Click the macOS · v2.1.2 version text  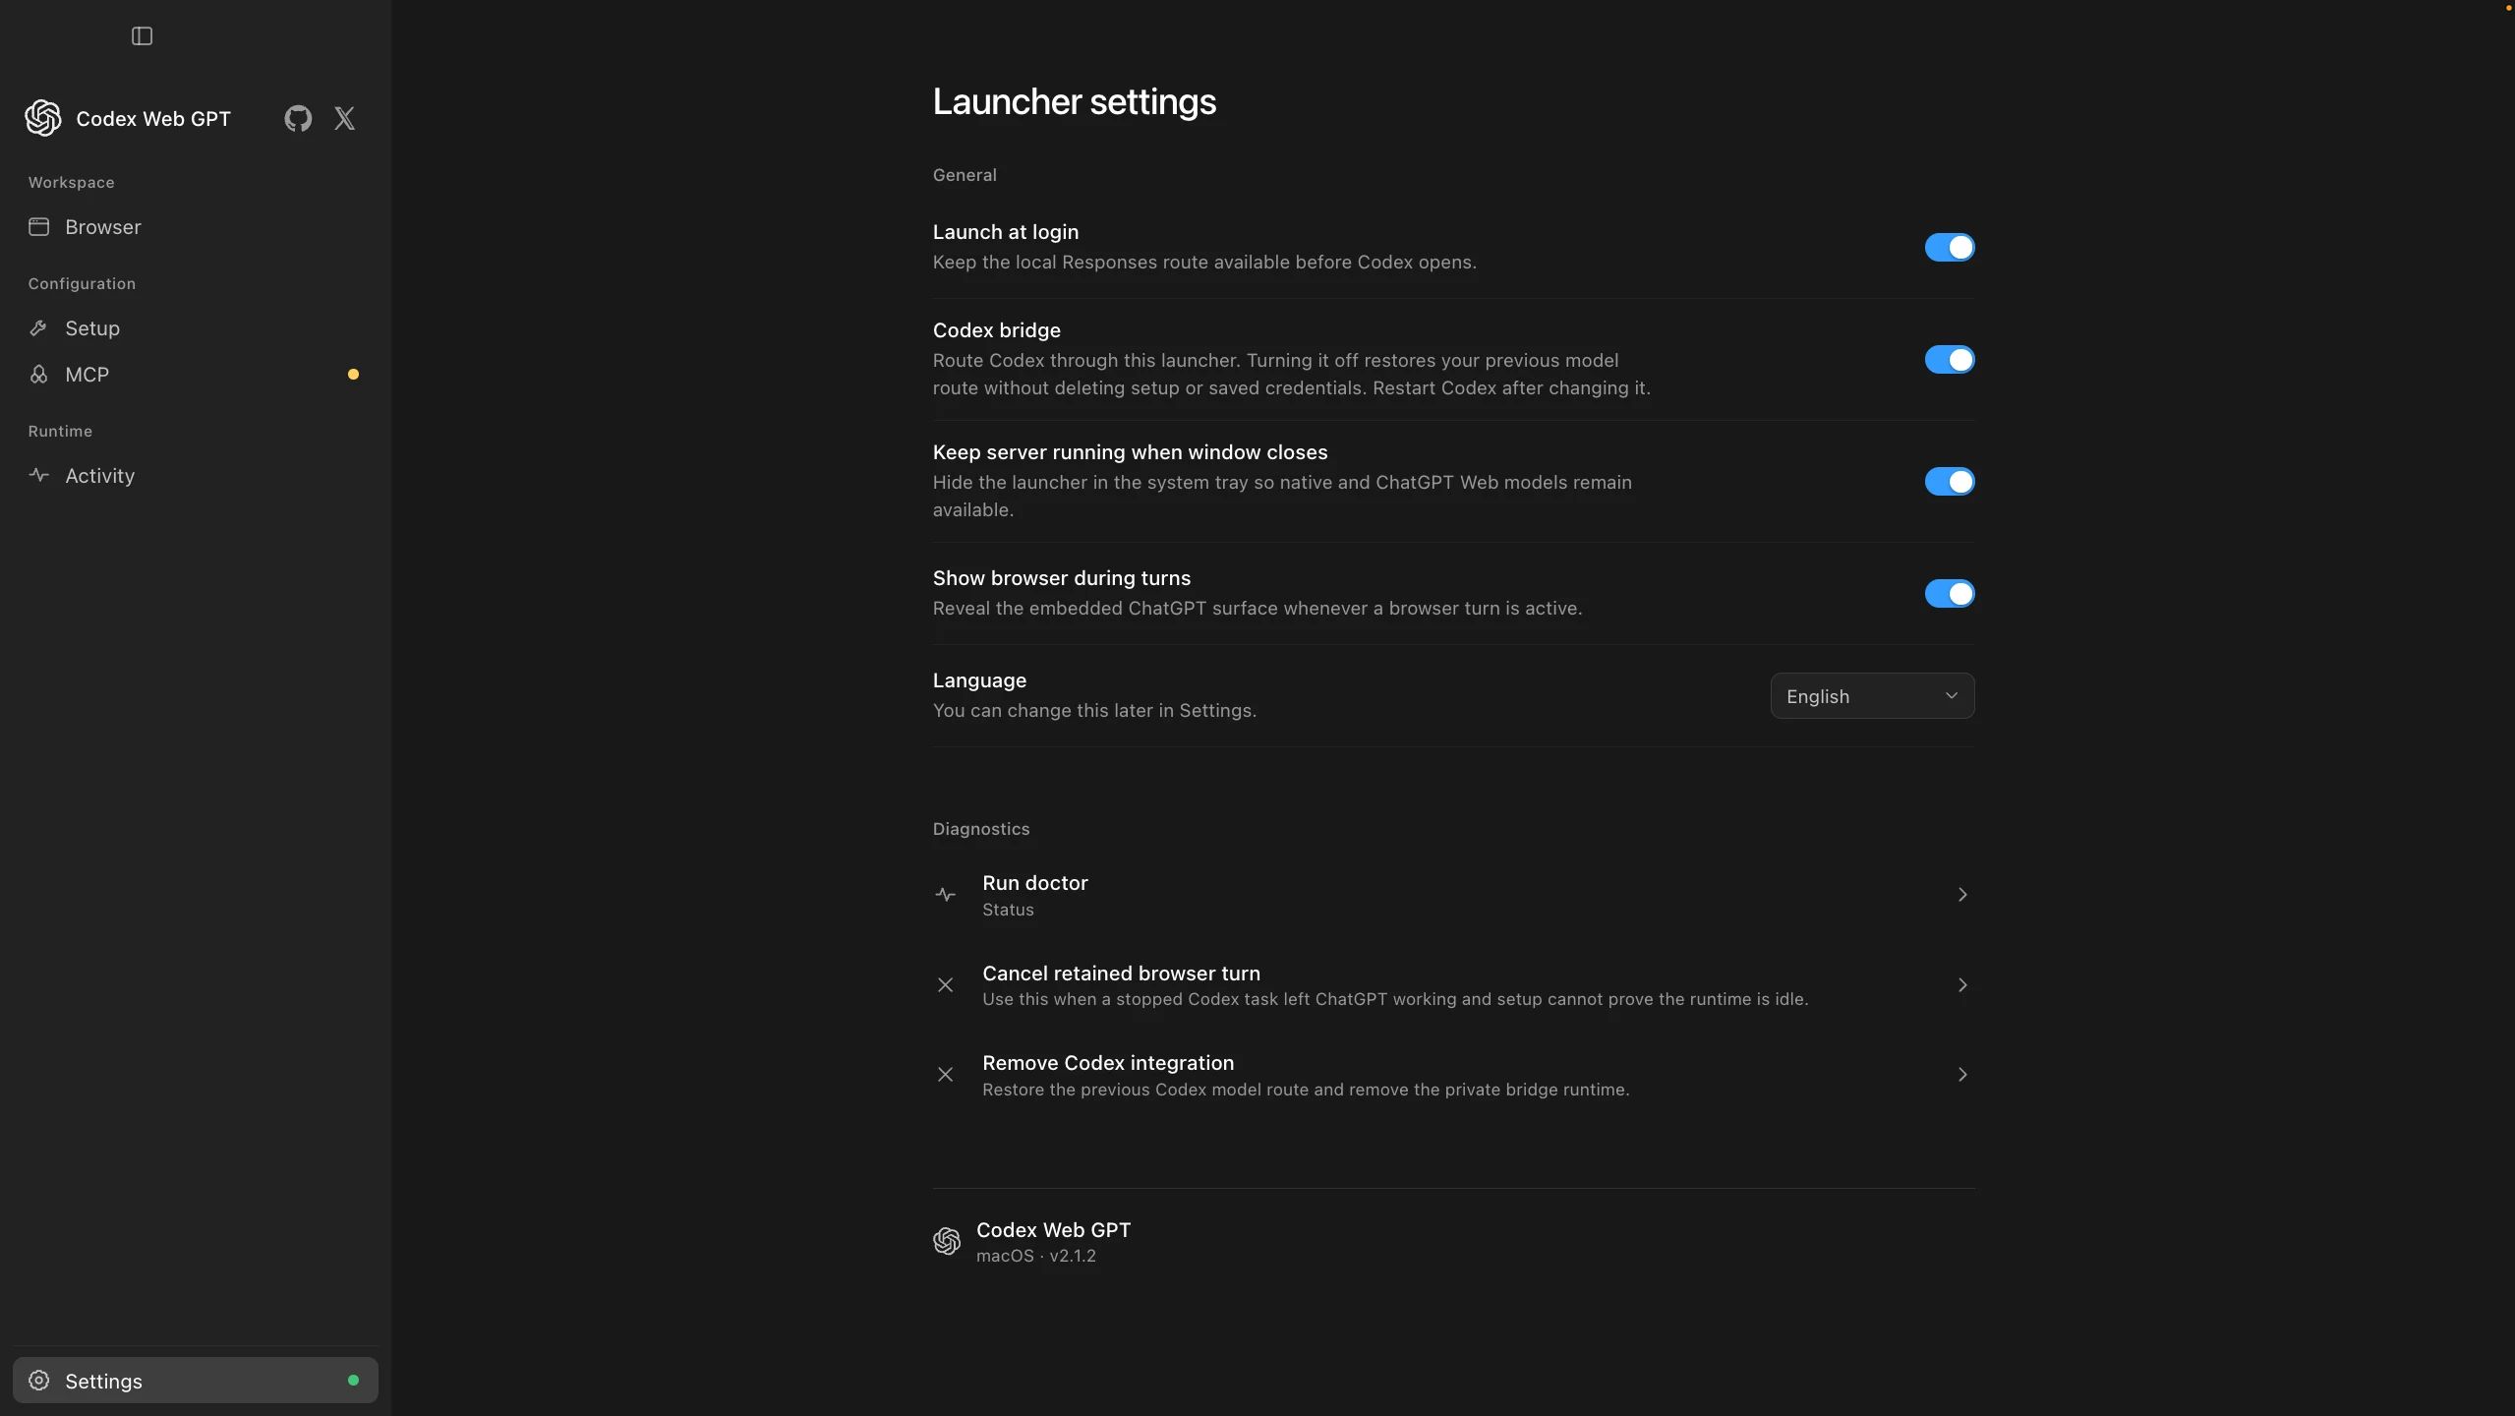coord(1036,1257)
